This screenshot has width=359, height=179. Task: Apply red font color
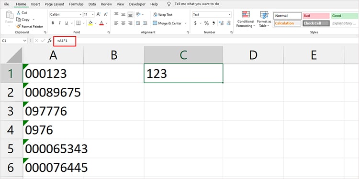(101, 23)
